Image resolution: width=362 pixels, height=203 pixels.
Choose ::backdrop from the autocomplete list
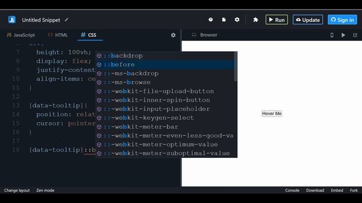click(165, 56)
